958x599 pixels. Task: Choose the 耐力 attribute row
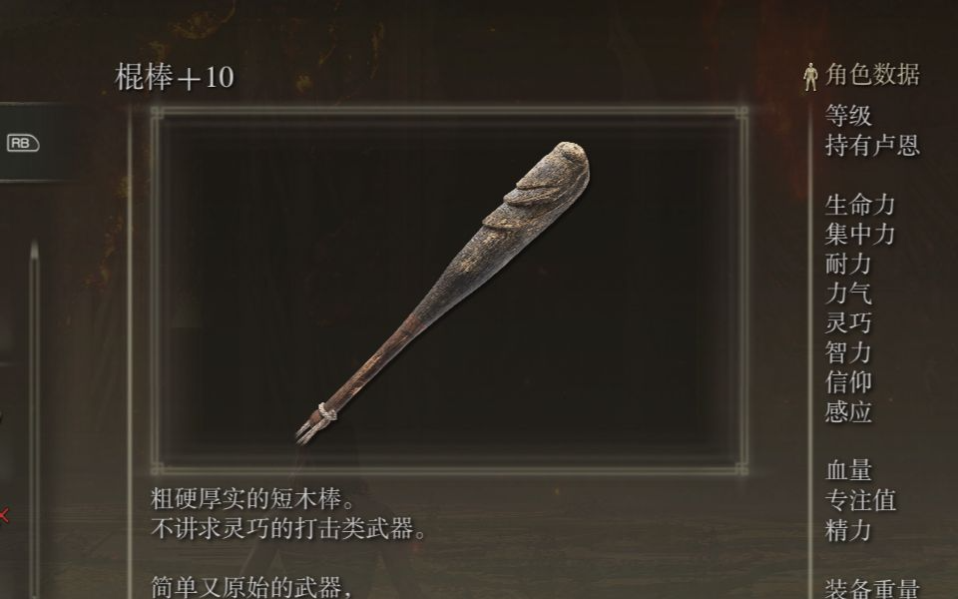(848, 264)
